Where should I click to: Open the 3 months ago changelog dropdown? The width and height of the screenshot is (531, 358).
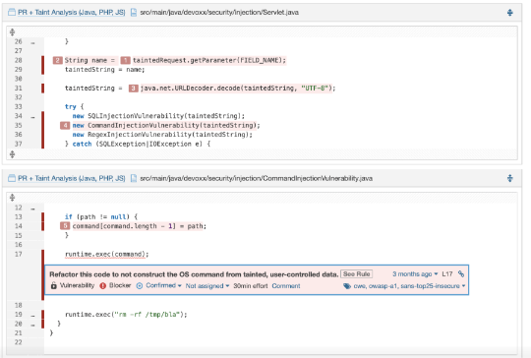tap(415, 273)
